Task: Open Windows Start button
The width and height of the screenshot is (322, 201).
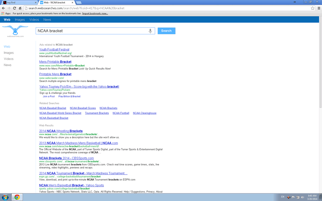Action: pyautogui.click(x=5, y=197)
